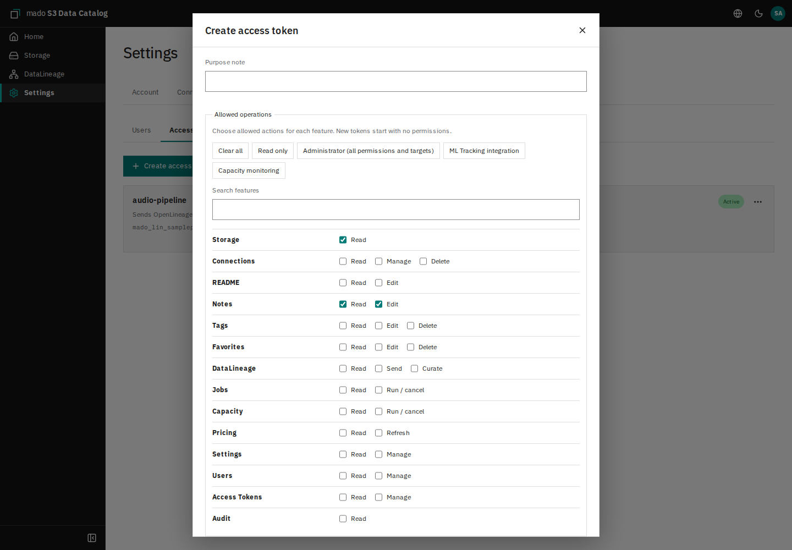Viewport: 792px width, 550px height.
Task: Toggle dark mode moon icon
Action: tap(758, 13)
